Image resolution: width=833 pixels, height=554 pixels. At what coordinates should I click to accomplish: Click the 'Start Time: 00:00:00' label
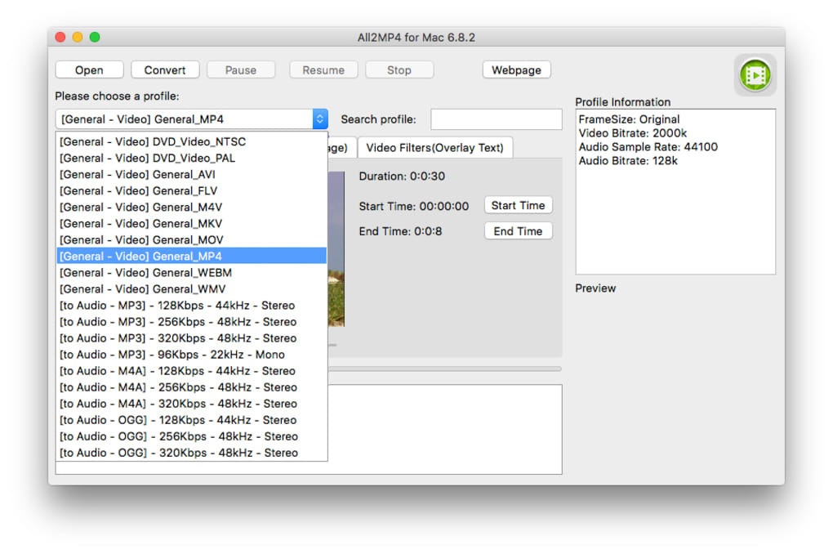point(414,206)
